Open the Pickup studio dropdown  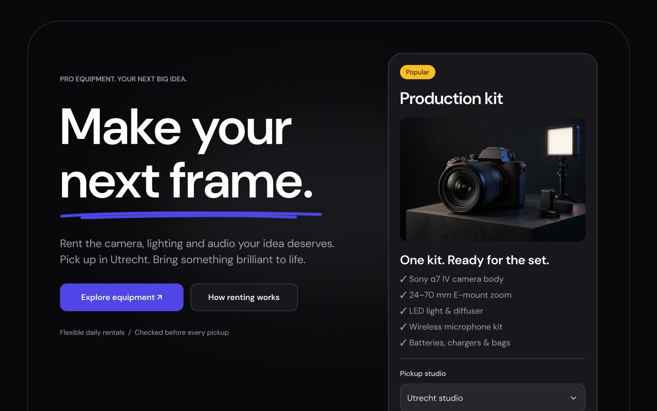492,398
